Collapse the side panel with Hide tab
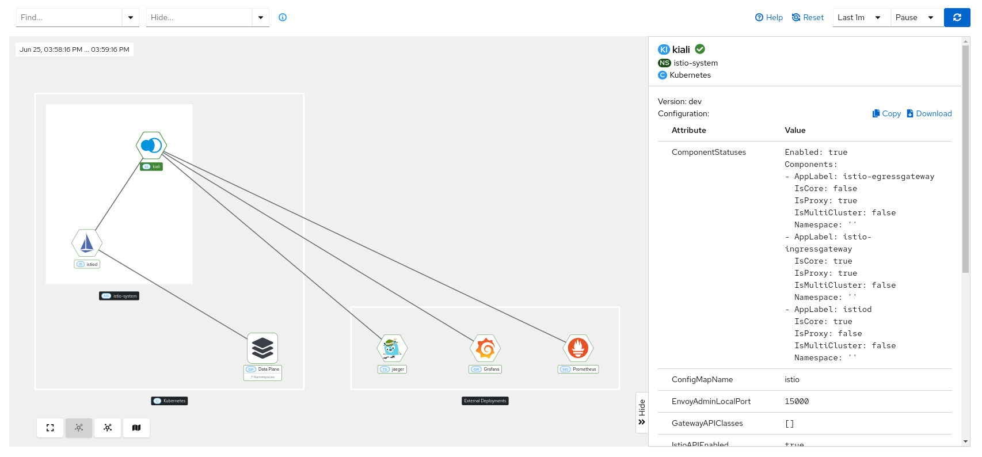This screenshot has height=457, width=982. [642, 413]
